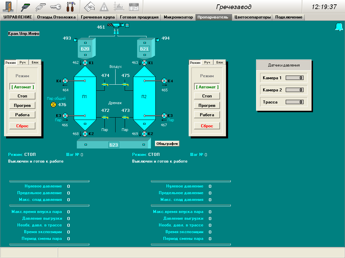Click the green connect cable icon

[25, 7]
